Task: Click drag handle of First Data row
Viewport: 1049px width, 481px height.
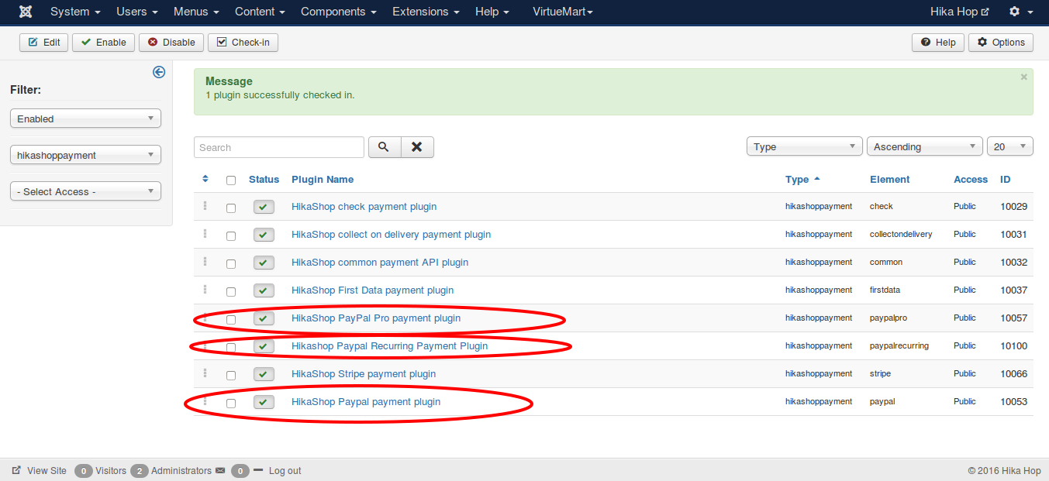Action: (x=205, y=290)
